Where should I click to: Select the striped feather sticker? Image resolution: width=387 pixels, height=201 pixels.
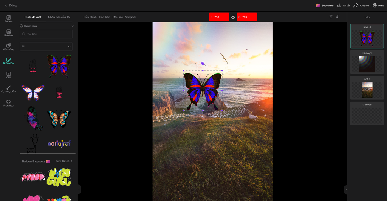click(x=34, y=118)
